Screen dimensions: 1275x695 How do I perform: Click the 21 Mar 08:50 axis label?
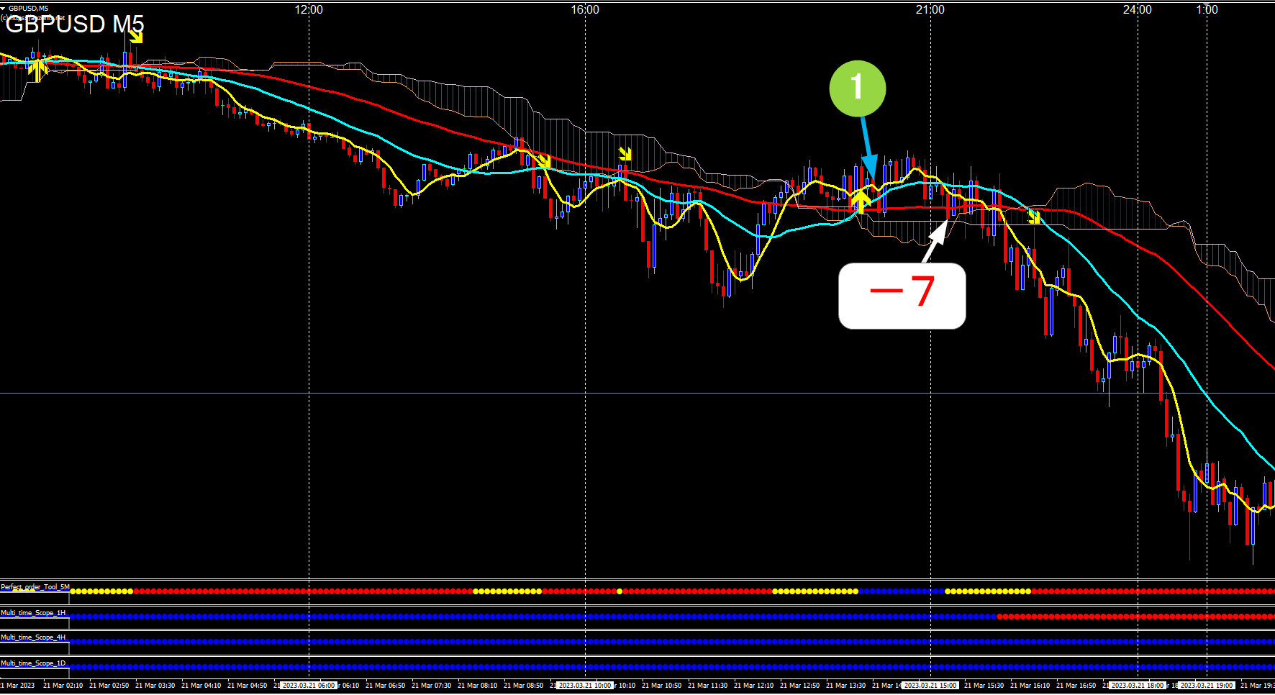click(523, 686)
